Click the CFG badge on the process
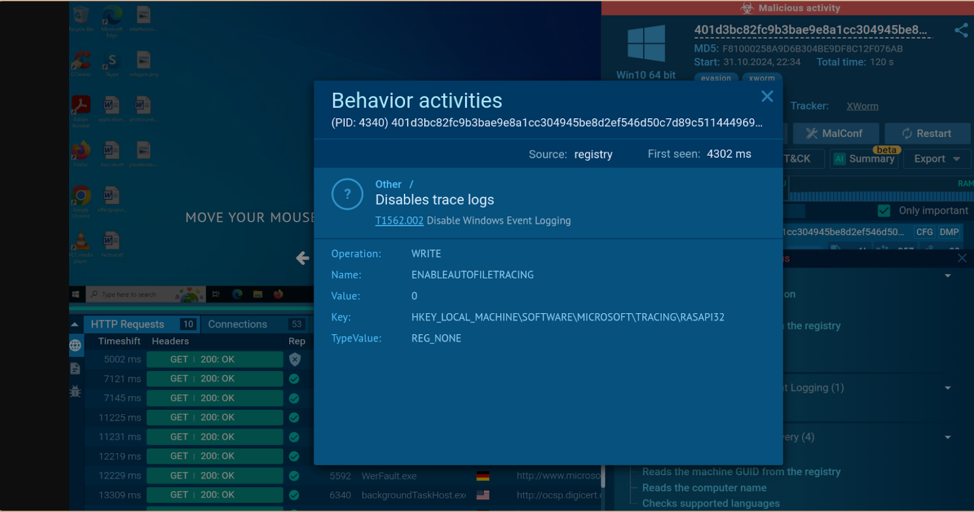The width and height of the screenshot is (974, 512). (924, 232)
